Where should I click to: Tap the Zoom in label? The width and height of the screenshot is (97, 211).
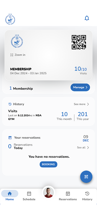(20, 55)
